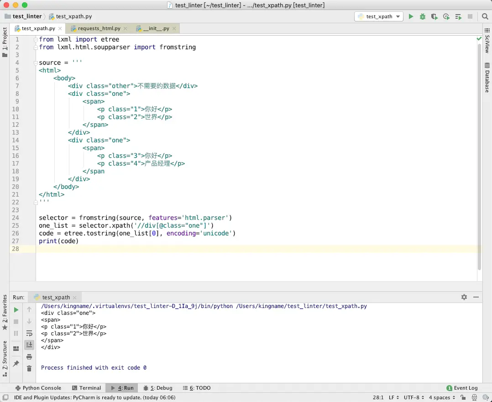This screenshot has width=492, height=402.
Task: Click the read-only lock icon in status bar
Action: pos(463,397)
